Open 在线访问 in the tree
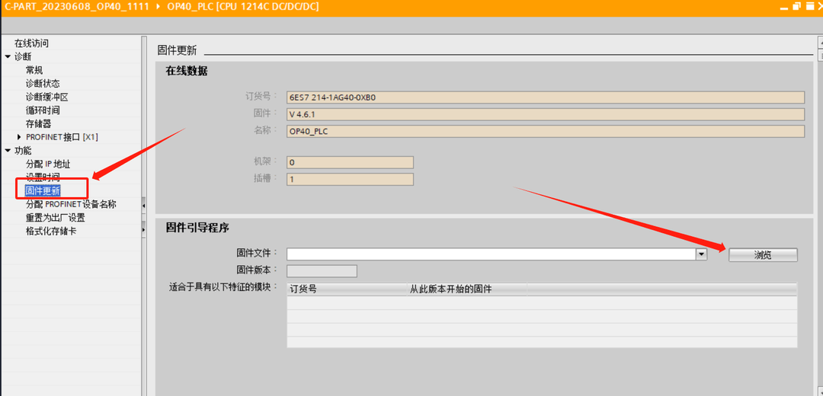 click(x=31, y=43)
